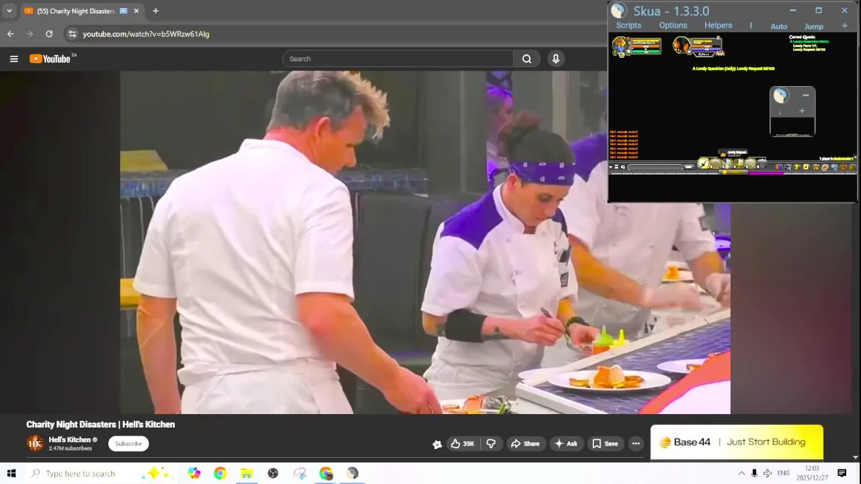Expand browser tab search chevron
The image size is (861, 484).
9,11
